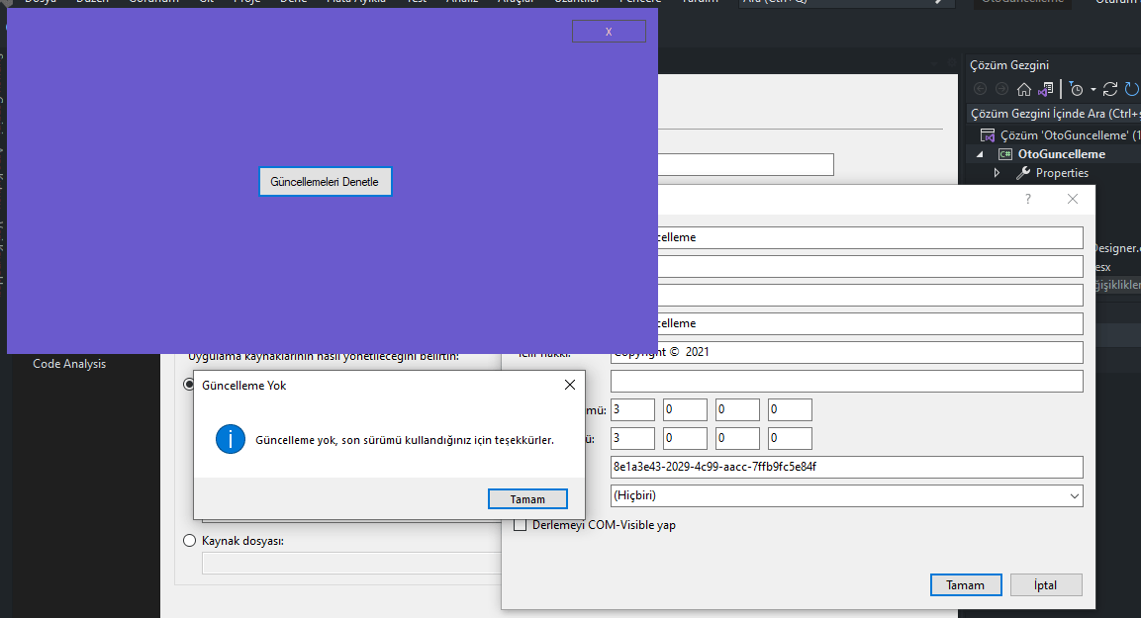Click the message text about no updates
Viewport: 1141px width, 618px height.
405,440
